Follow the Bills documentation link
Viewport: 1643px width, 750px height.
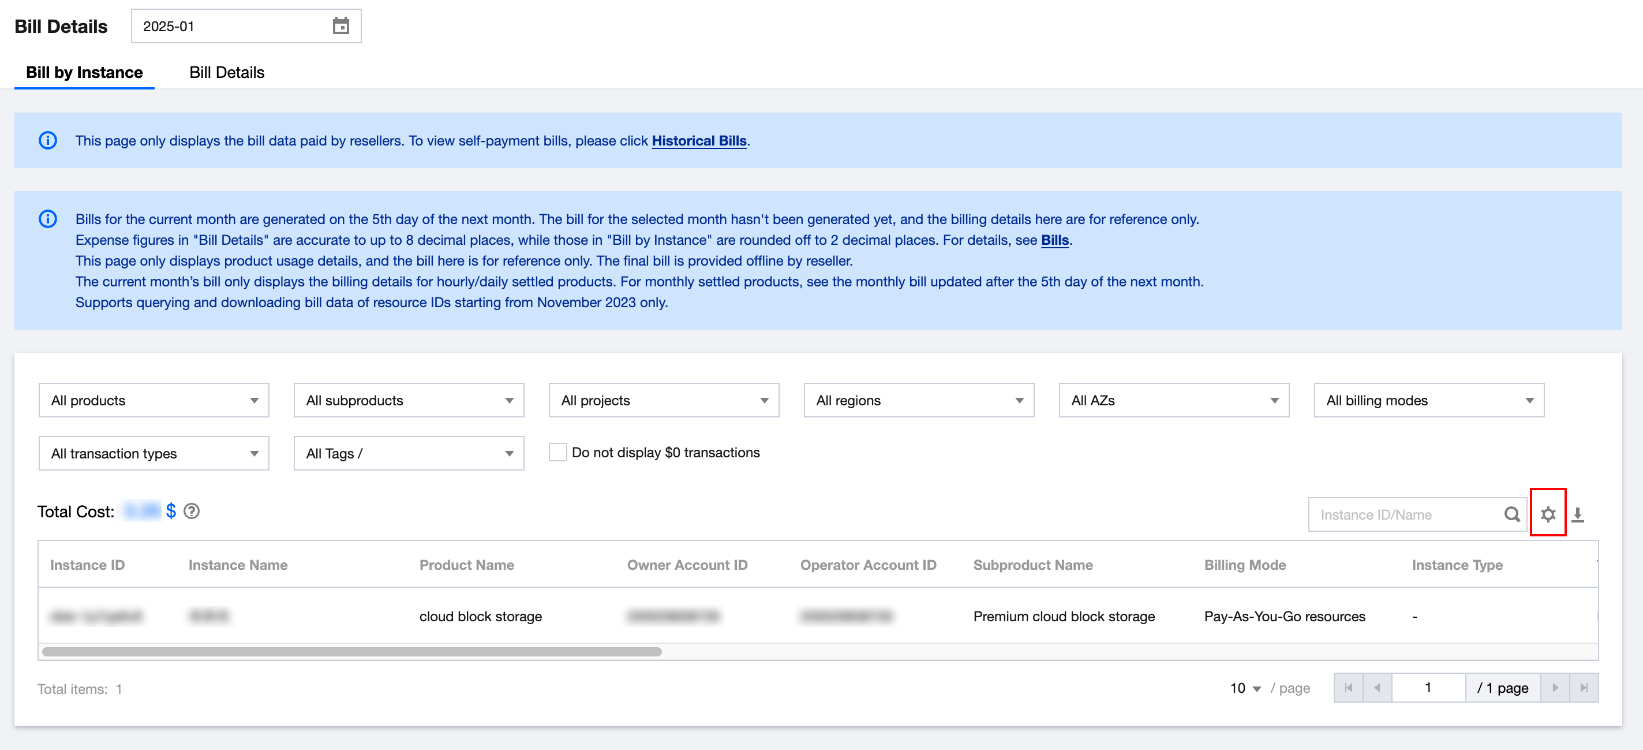[x=1054, y=240]
